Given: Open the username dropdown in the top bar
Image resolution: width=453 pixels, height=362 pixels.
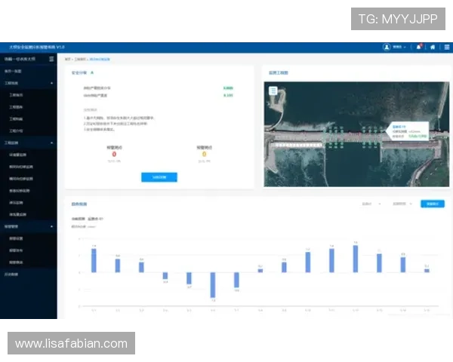Looking at the screenshot, I should 400,47.
